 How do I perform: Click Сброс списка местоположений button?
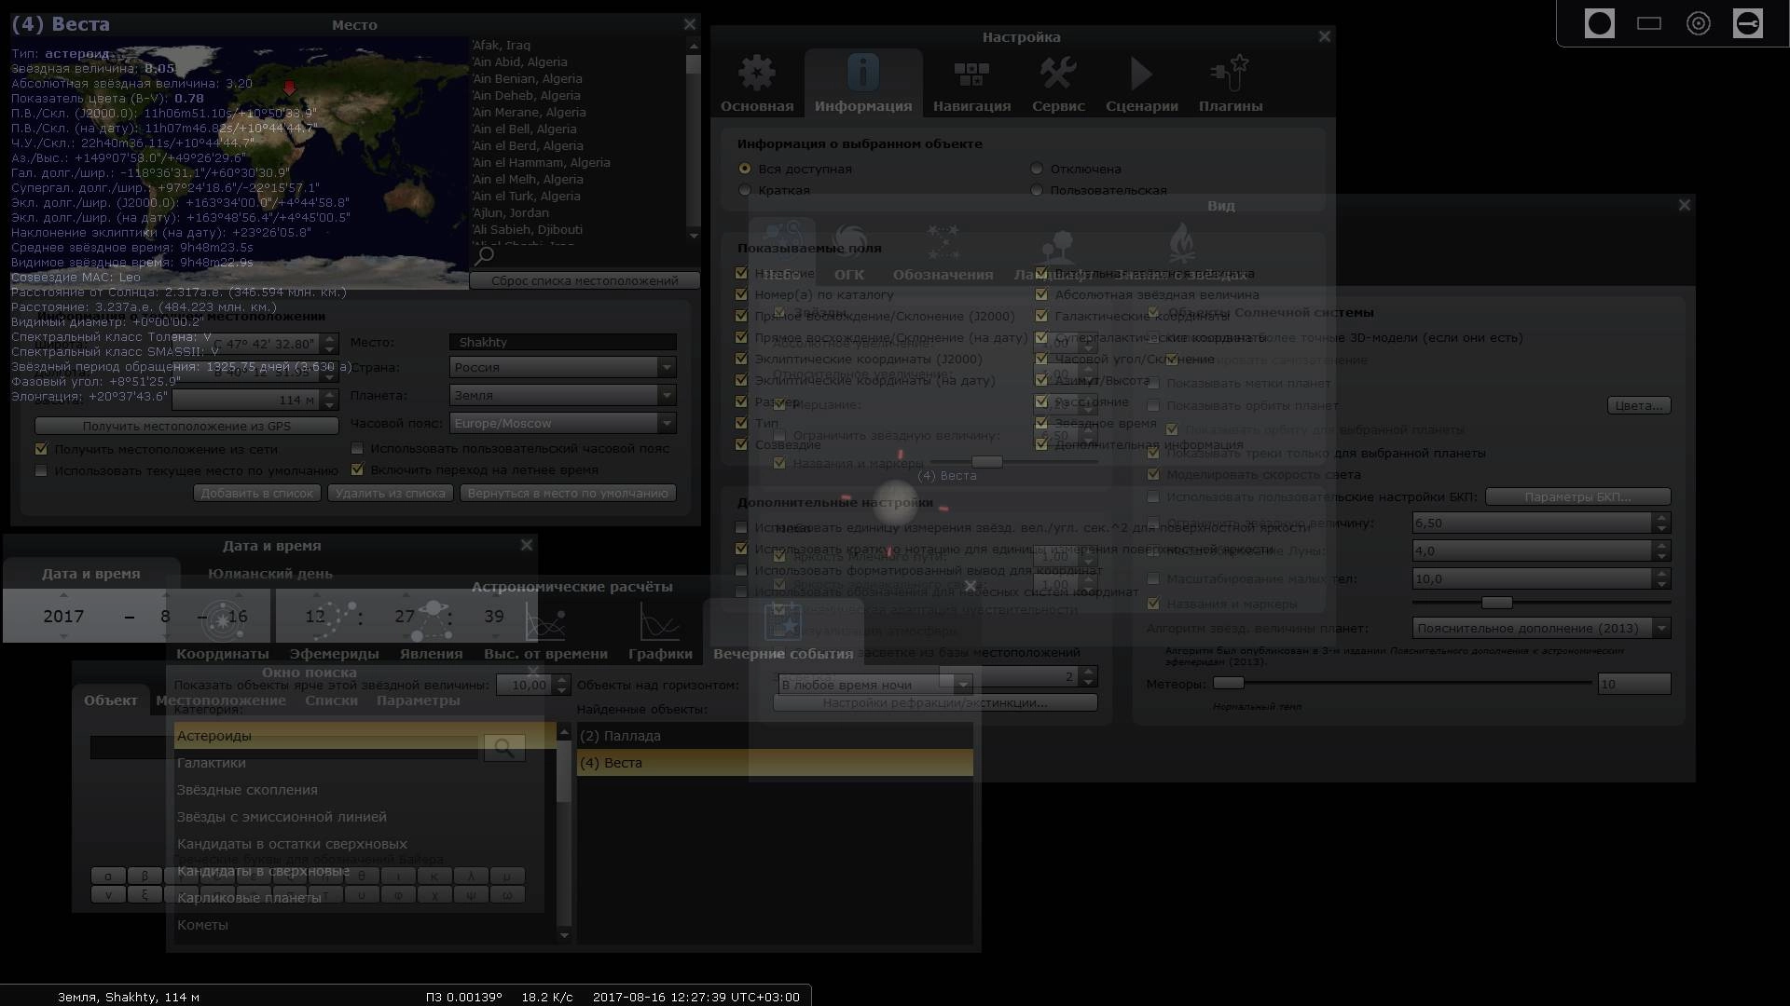coord(585,280)
